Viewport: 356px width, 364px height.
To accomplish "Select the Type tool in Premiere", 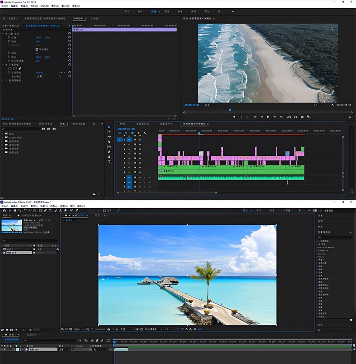I will point(109,162).
